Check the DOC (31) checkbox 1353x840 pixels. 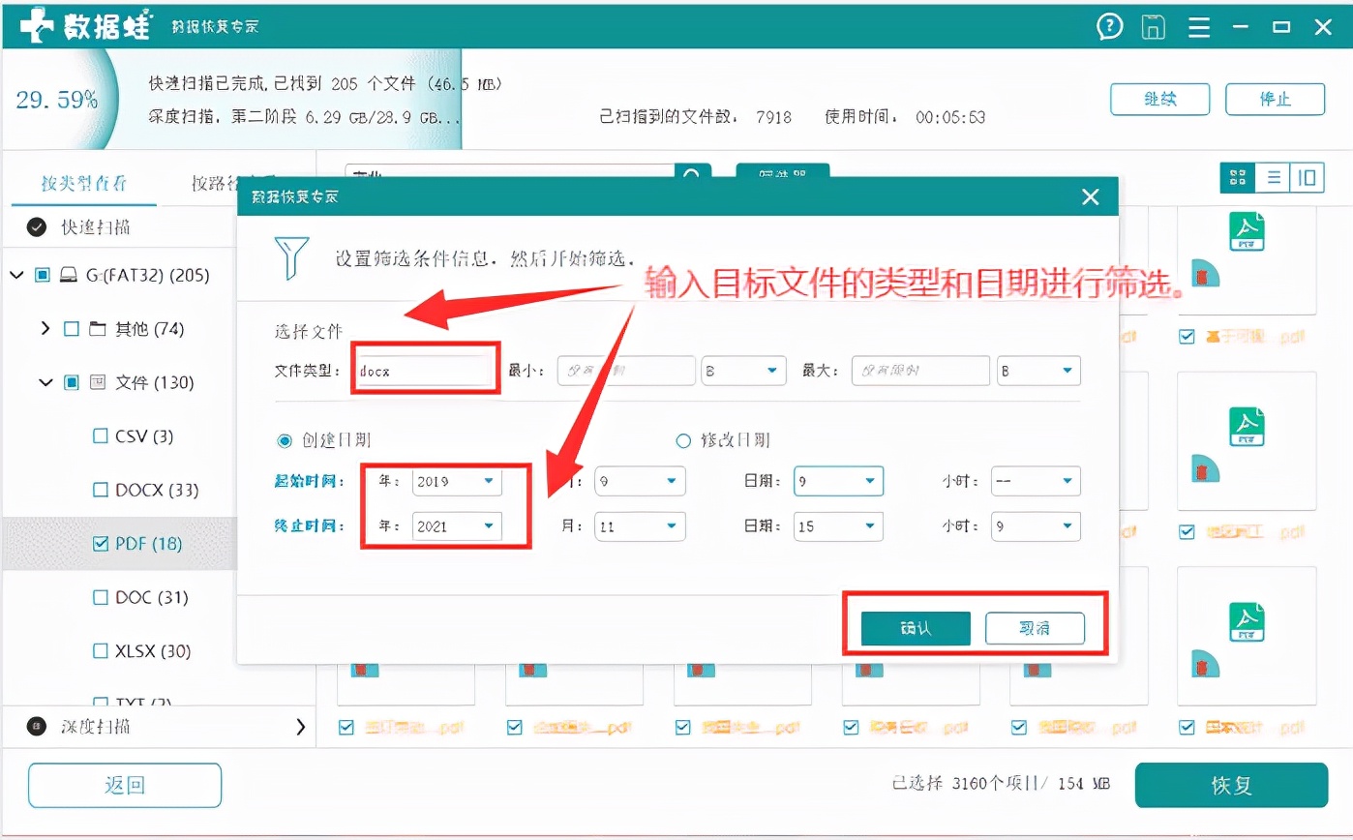click(100, 598)
